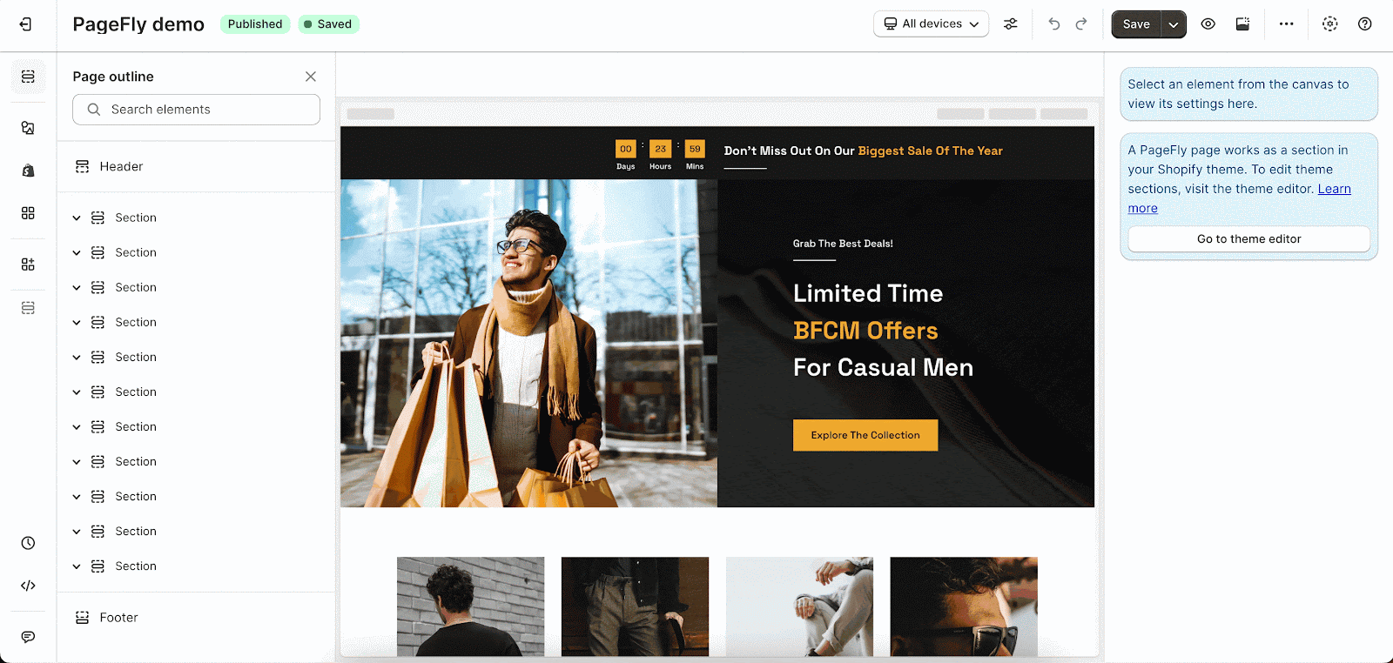Click the Go to theme editor button
This screenshot has height=663, width=1393.
(1248, 239)
